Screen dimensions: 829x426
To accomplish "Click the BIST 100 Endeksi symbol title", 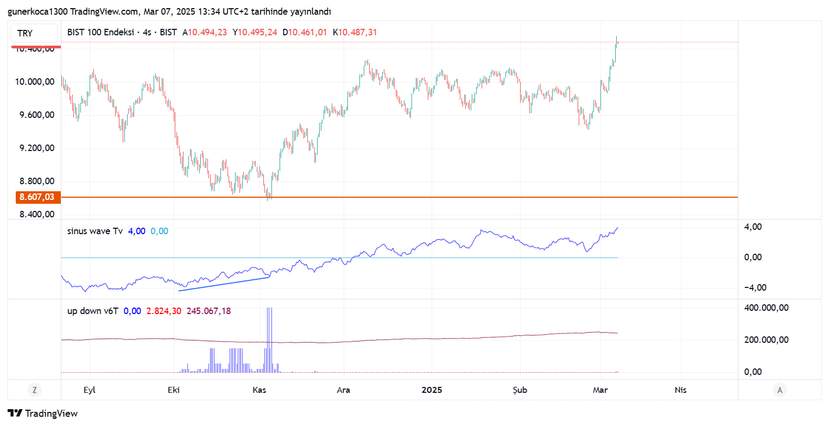I will (x=100, y=32).
